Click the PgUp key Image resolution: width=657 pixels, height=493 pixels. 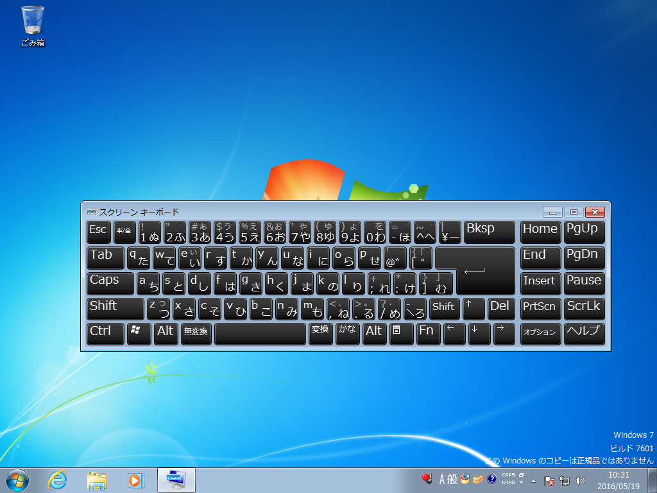point(584,232)
